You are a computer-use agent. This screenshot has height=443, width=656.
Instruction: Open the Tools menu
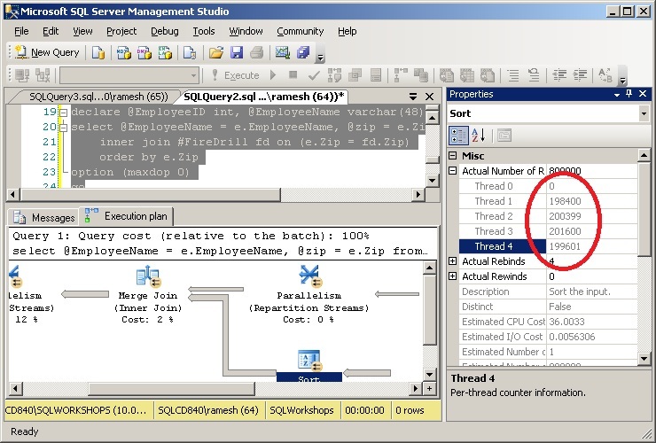click(204, 31)
